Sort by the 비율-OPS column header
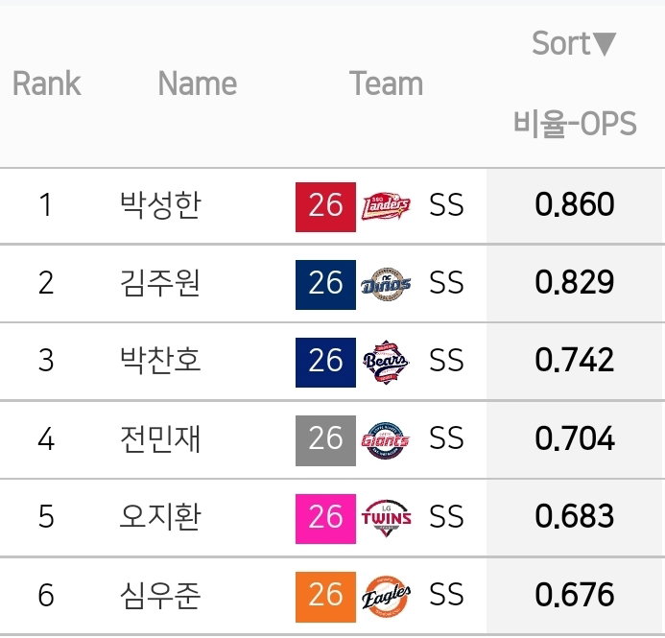The image size is (665, 638). click(x=575, y=124)
